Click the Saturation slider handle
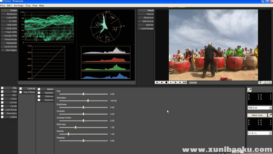 pos(88,101)
